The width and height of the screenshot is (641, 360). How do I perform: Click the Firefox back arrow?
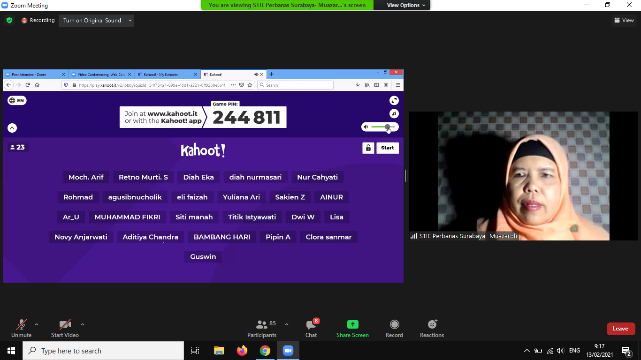click(x=8, y=85)
